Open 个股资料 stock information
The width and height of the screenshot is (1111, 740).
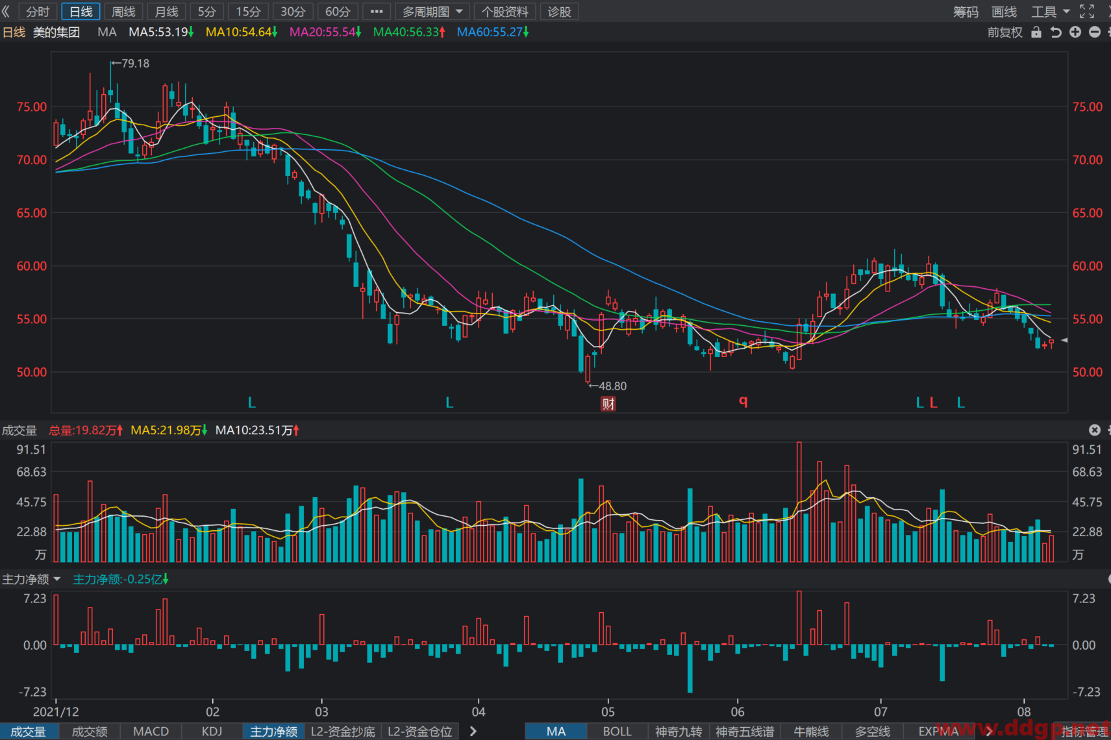pyautogui.click(x=505, y=12)
